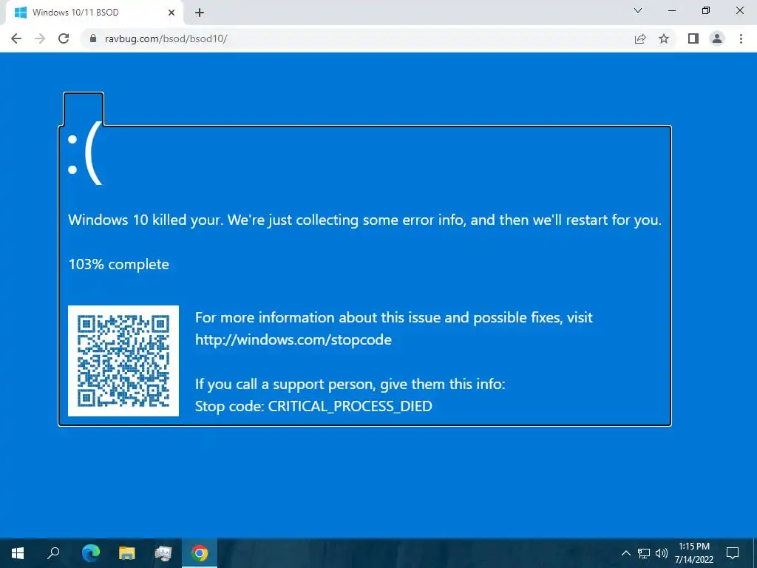Viewport: 757px width, 568px height.
Task: Click the forward navigation arrow
Action: coord(40,38)
